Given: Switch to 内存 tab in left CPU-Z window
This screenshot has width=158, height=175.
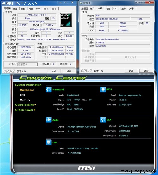Looking at the screenshot, I should tap(31, 9).
